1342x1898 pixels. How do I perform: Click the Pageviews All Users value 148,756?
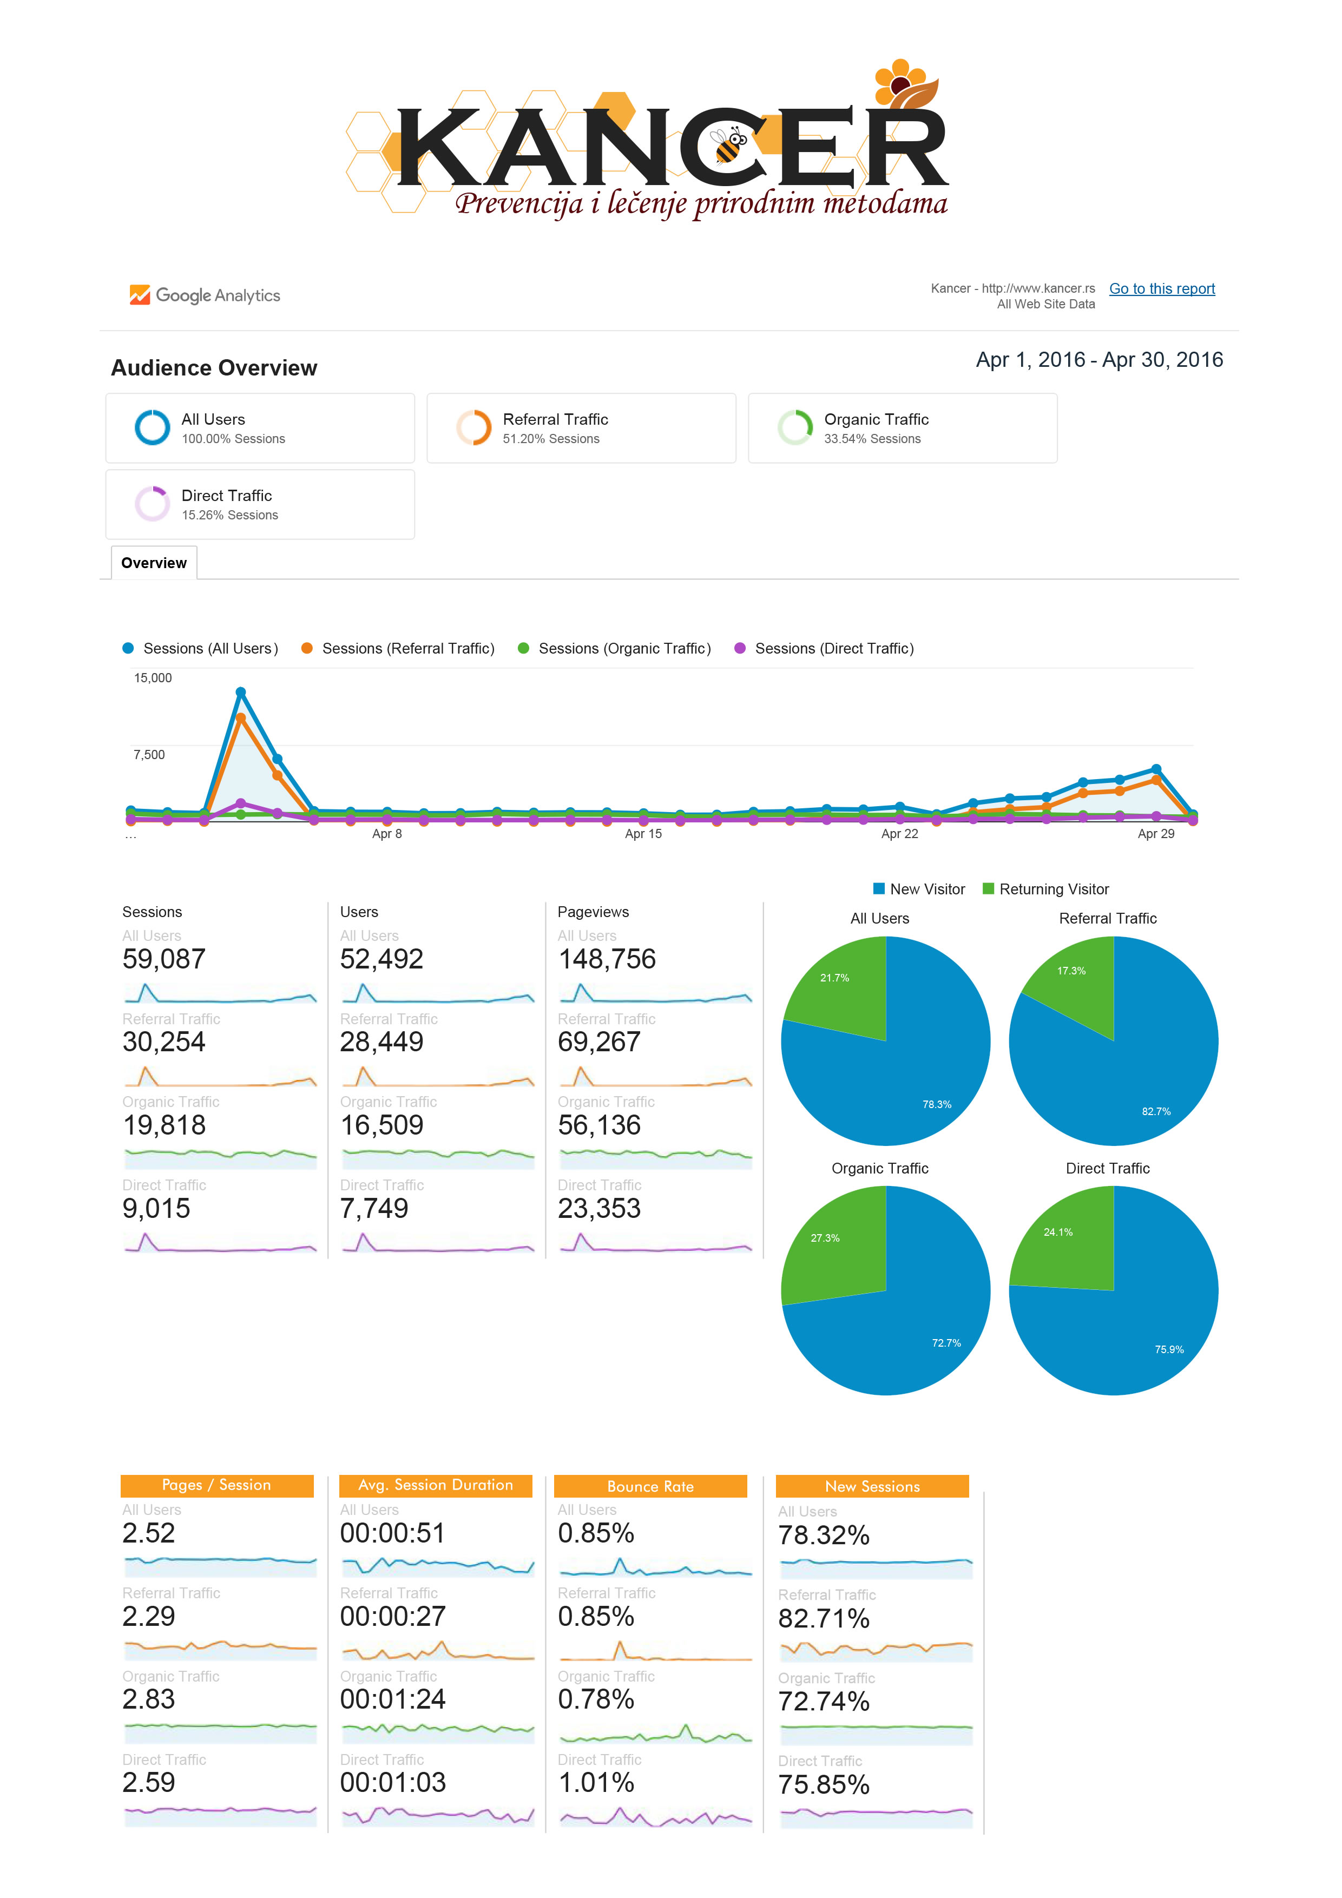[x=607, y=959]
